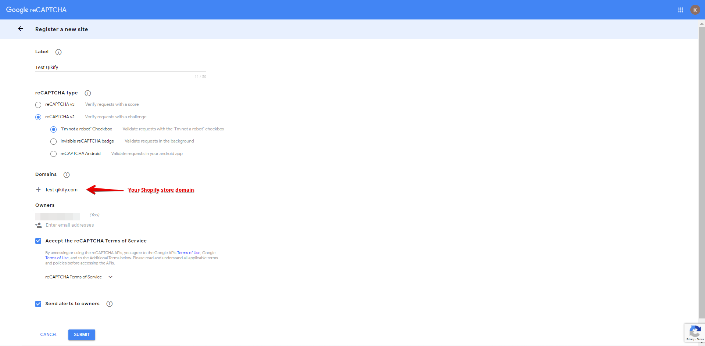Click the "Validate requests in your android app" text
The height and width of the screenshot is (346, 705).
[147, 154]
